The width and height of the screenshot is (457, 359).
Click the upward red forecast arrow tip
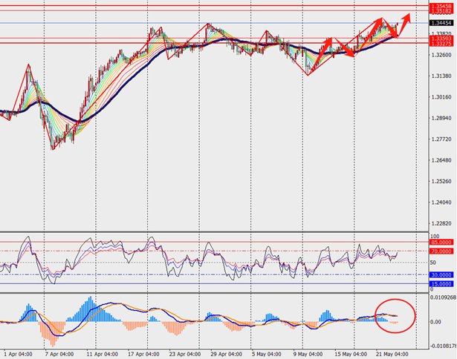coord(409,16)
